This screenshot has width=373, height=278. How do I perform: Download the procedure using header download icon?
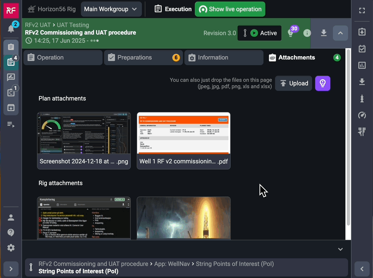click(x=324, y=33)
